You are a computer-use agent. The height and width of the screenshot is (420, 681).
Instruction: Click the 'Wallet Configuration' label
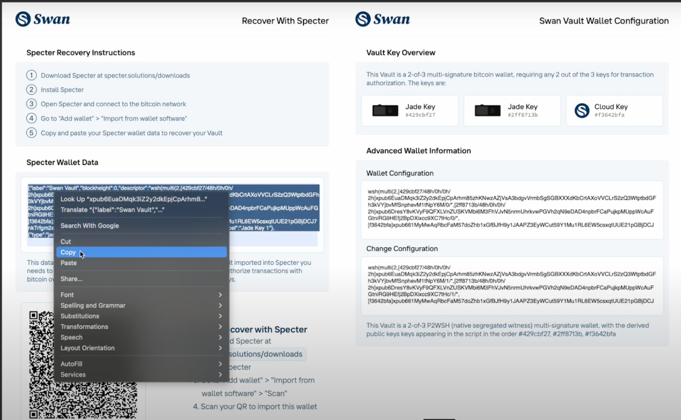coord(400,173)
